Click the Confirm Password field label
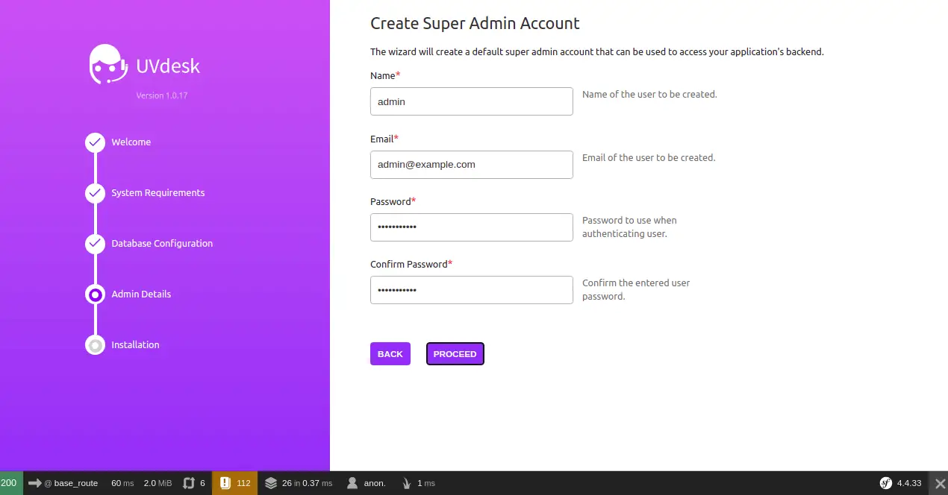 (x=411, y=265)
